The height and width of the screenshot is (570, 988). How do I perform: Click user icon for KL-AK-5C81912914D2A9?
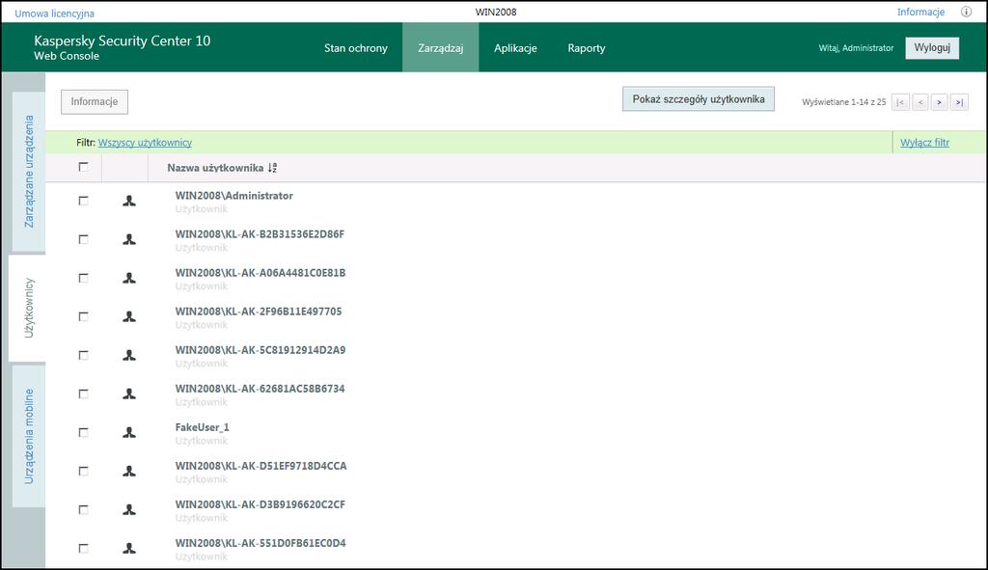click(x=129, y=355)
